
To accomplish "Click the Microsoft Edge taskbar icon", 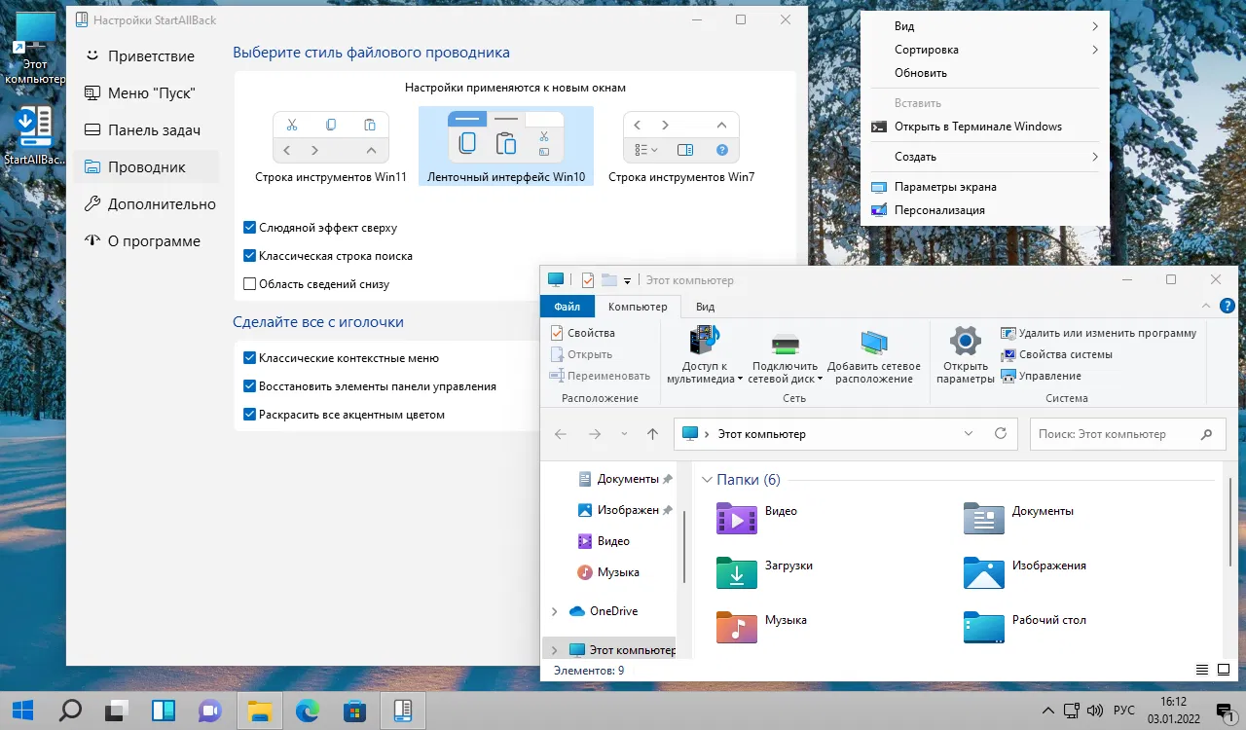I will click(x=307, y=711).
